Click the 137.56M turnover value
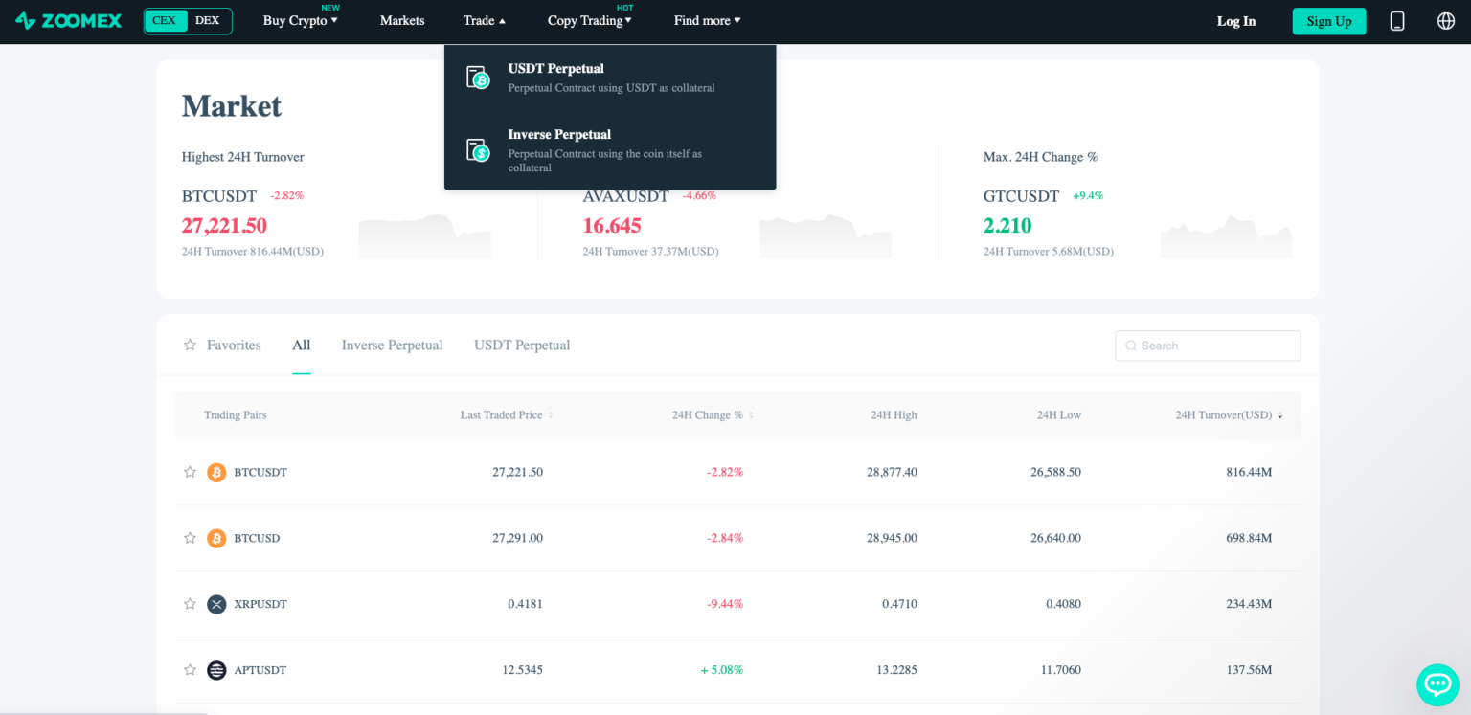 click(x=1249, y=670)
